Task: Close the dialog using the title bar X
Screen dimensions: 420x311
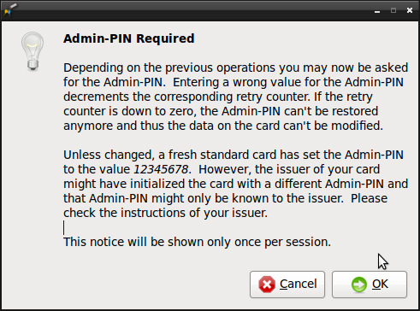Action: coord(410,10)
